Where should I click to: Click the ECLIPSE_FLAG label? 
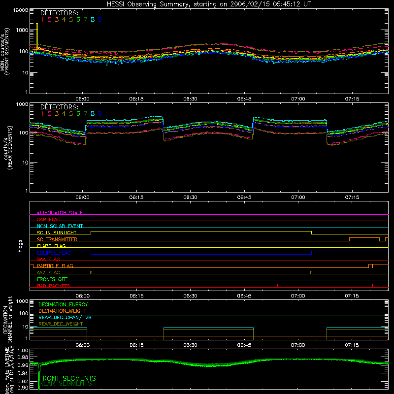54,253
